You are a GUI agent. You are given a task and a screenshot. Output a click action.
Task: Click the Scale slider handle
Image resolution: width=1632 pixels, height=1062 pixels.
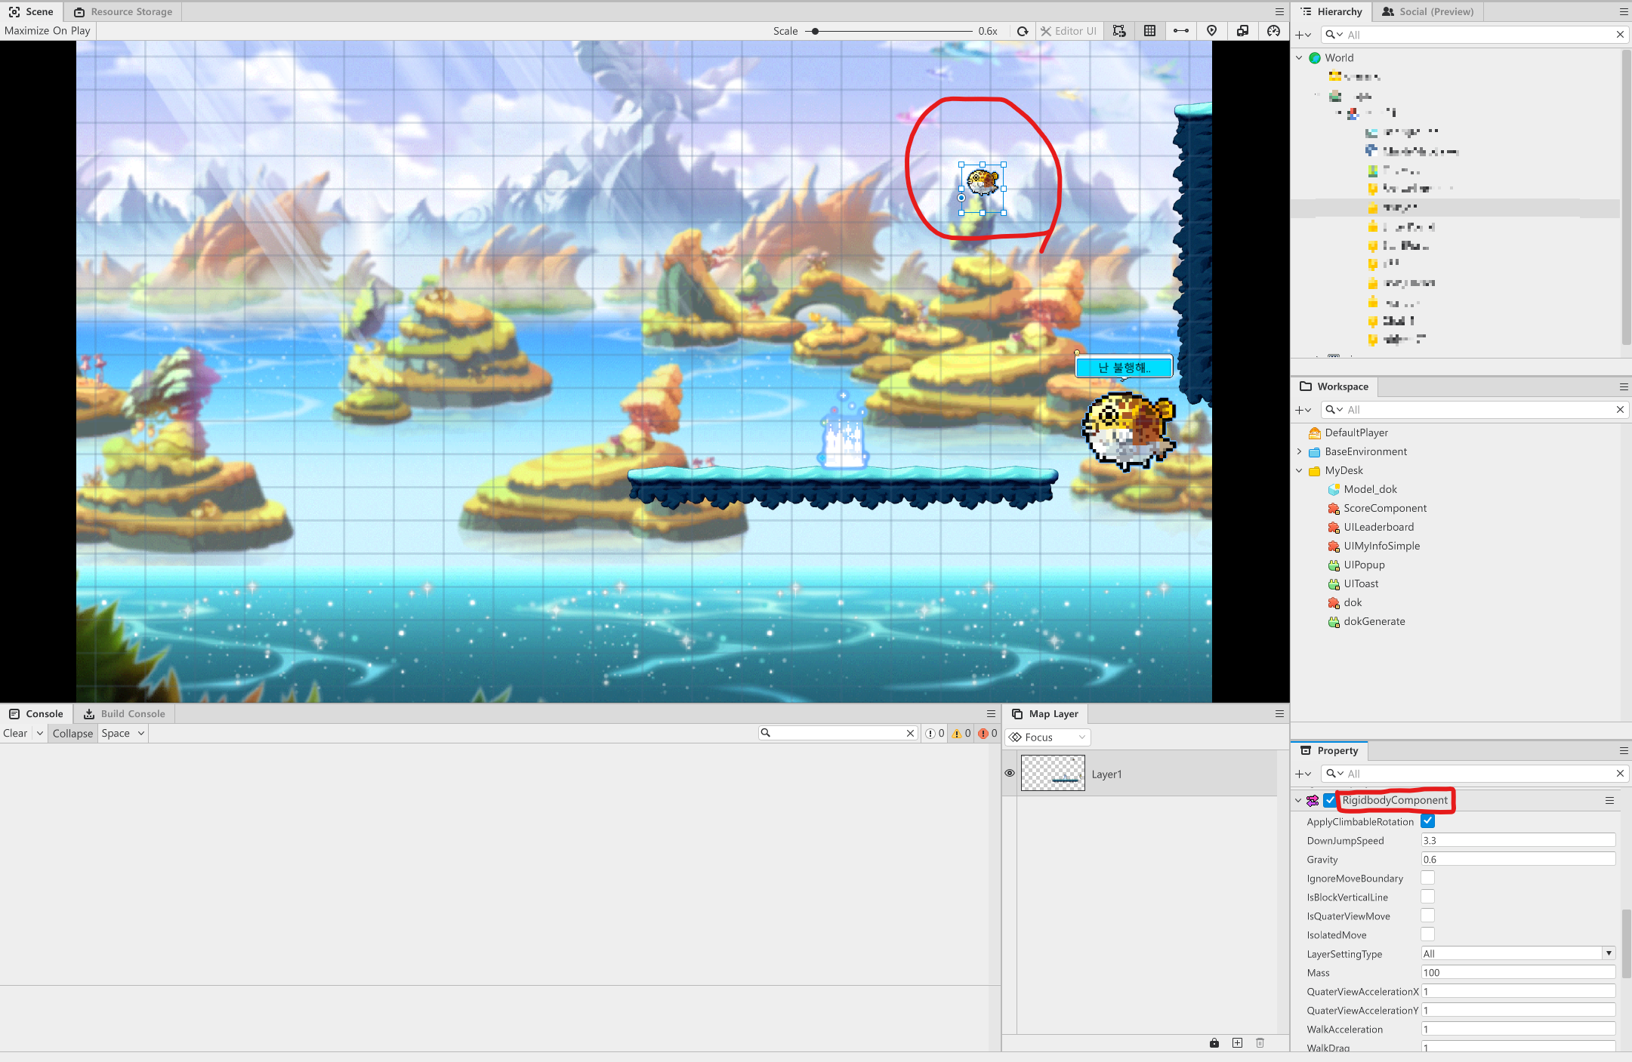click(x=816, y=31)
